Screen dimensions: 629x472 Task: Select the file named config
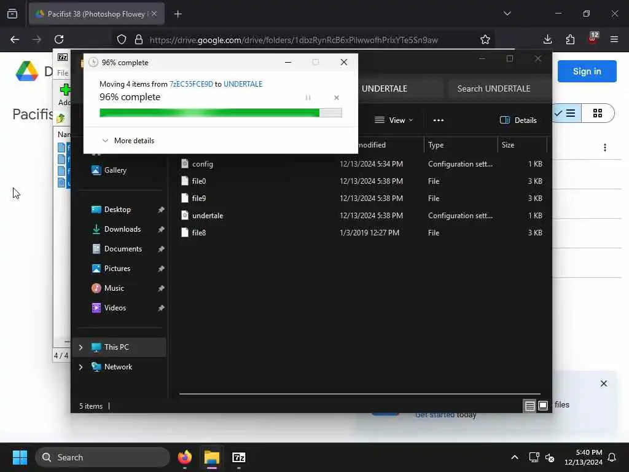[x=203, y=163]
